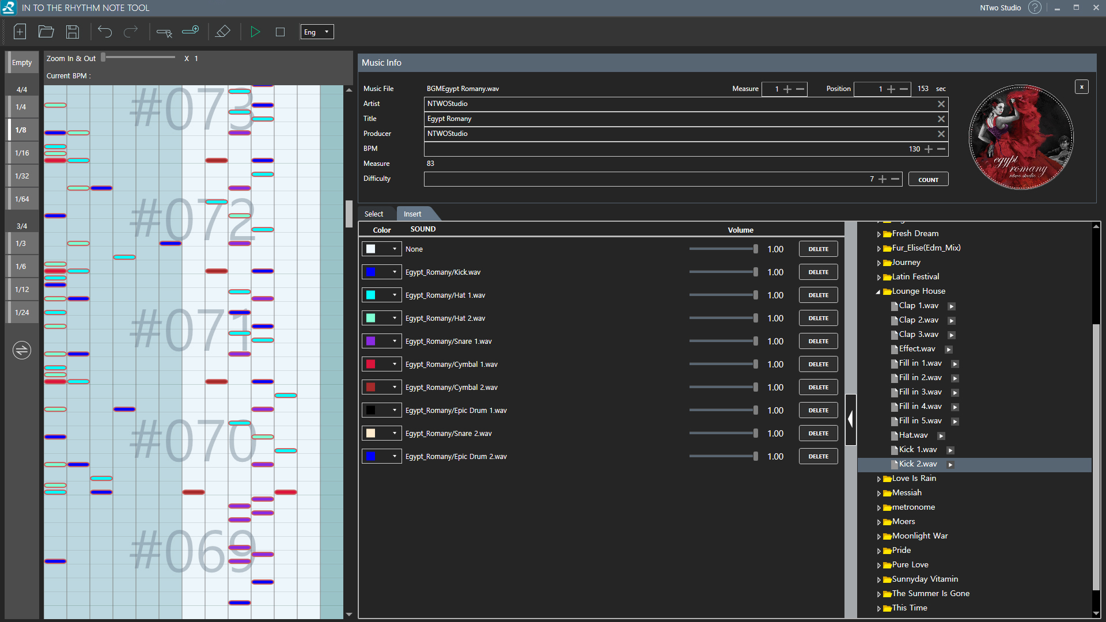Click the swap arrows circle icon

coord(22,350)
